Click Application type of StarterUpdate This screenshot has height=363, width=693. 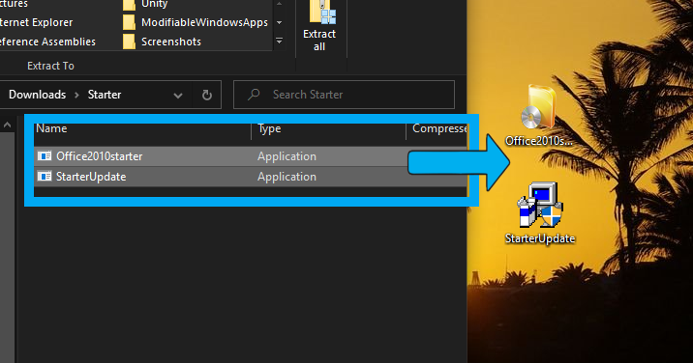coord(286,177)
